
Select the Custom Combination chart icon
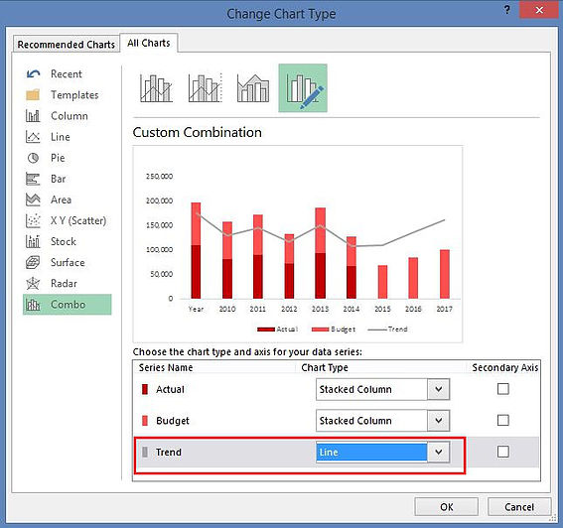(303, 88)
